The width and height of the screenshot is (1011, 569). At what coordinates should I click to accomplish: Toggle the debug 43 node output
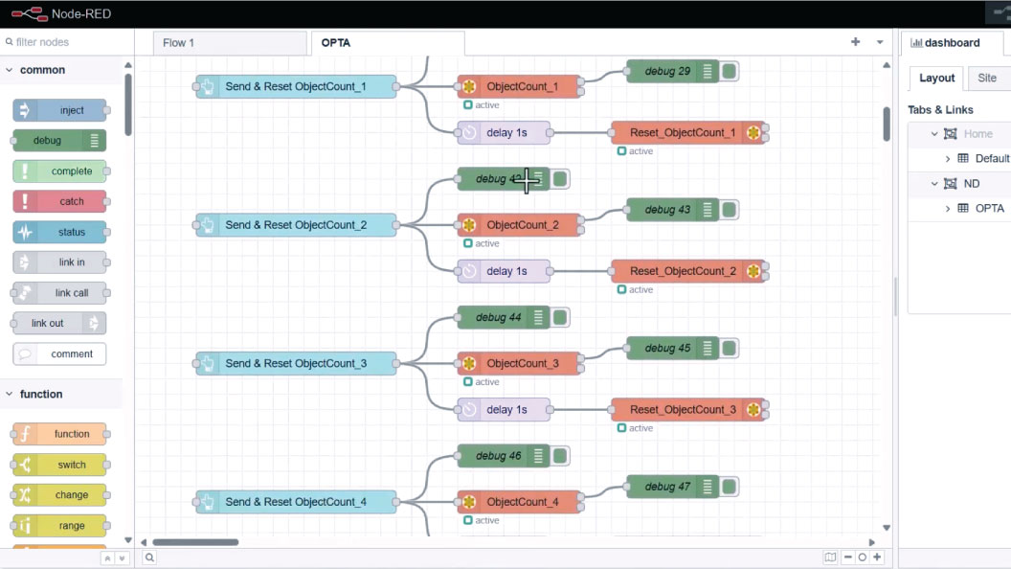click(730, 210)
